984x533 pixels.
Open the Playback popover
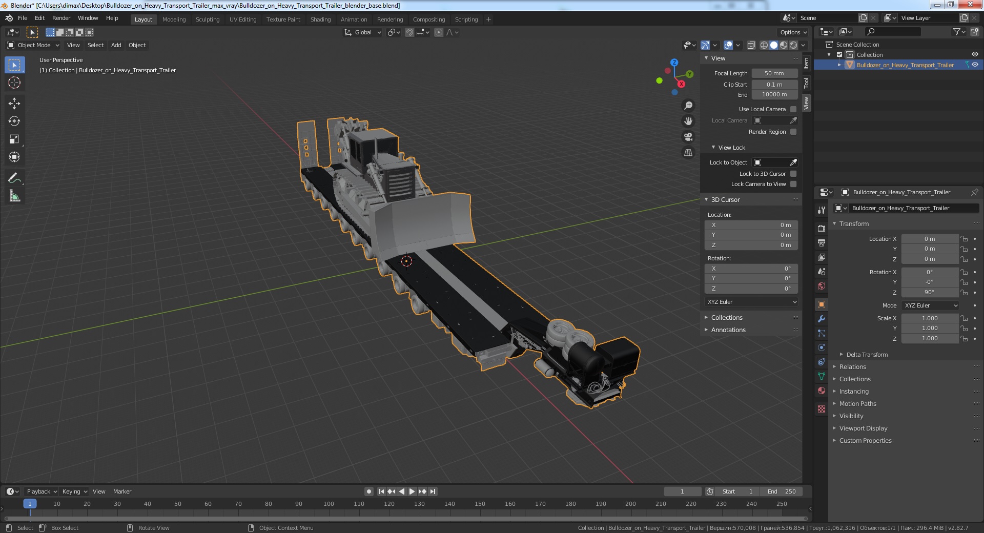tap(42, 491)
